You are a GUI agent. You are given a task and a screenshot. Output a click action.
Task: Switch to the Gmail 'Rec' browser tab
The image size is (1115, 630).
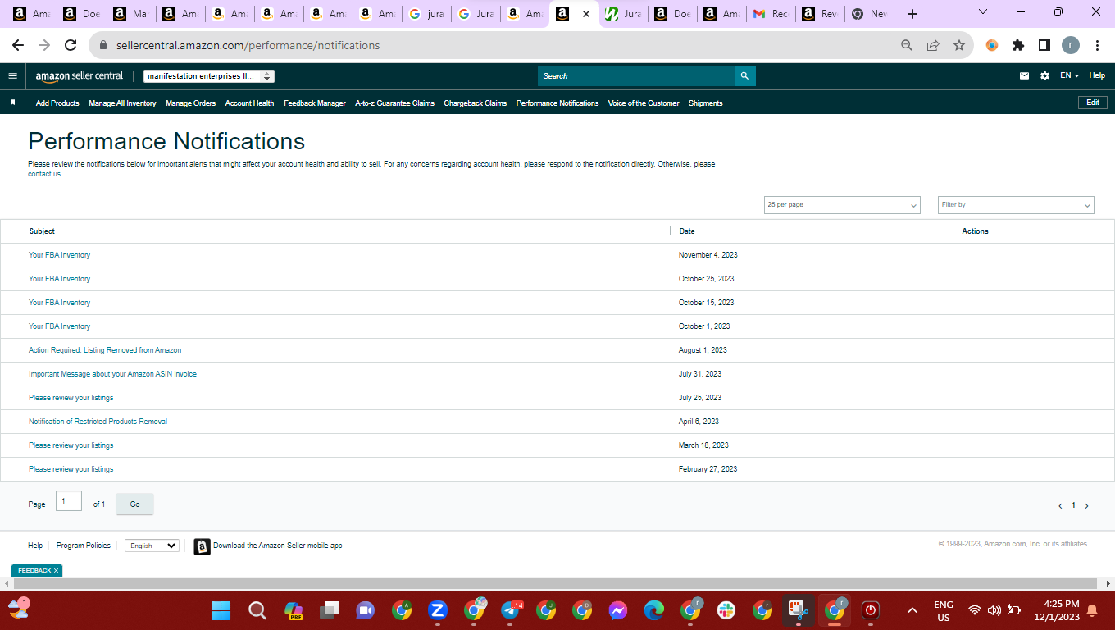pyautogui.click(x=771, y=14)
